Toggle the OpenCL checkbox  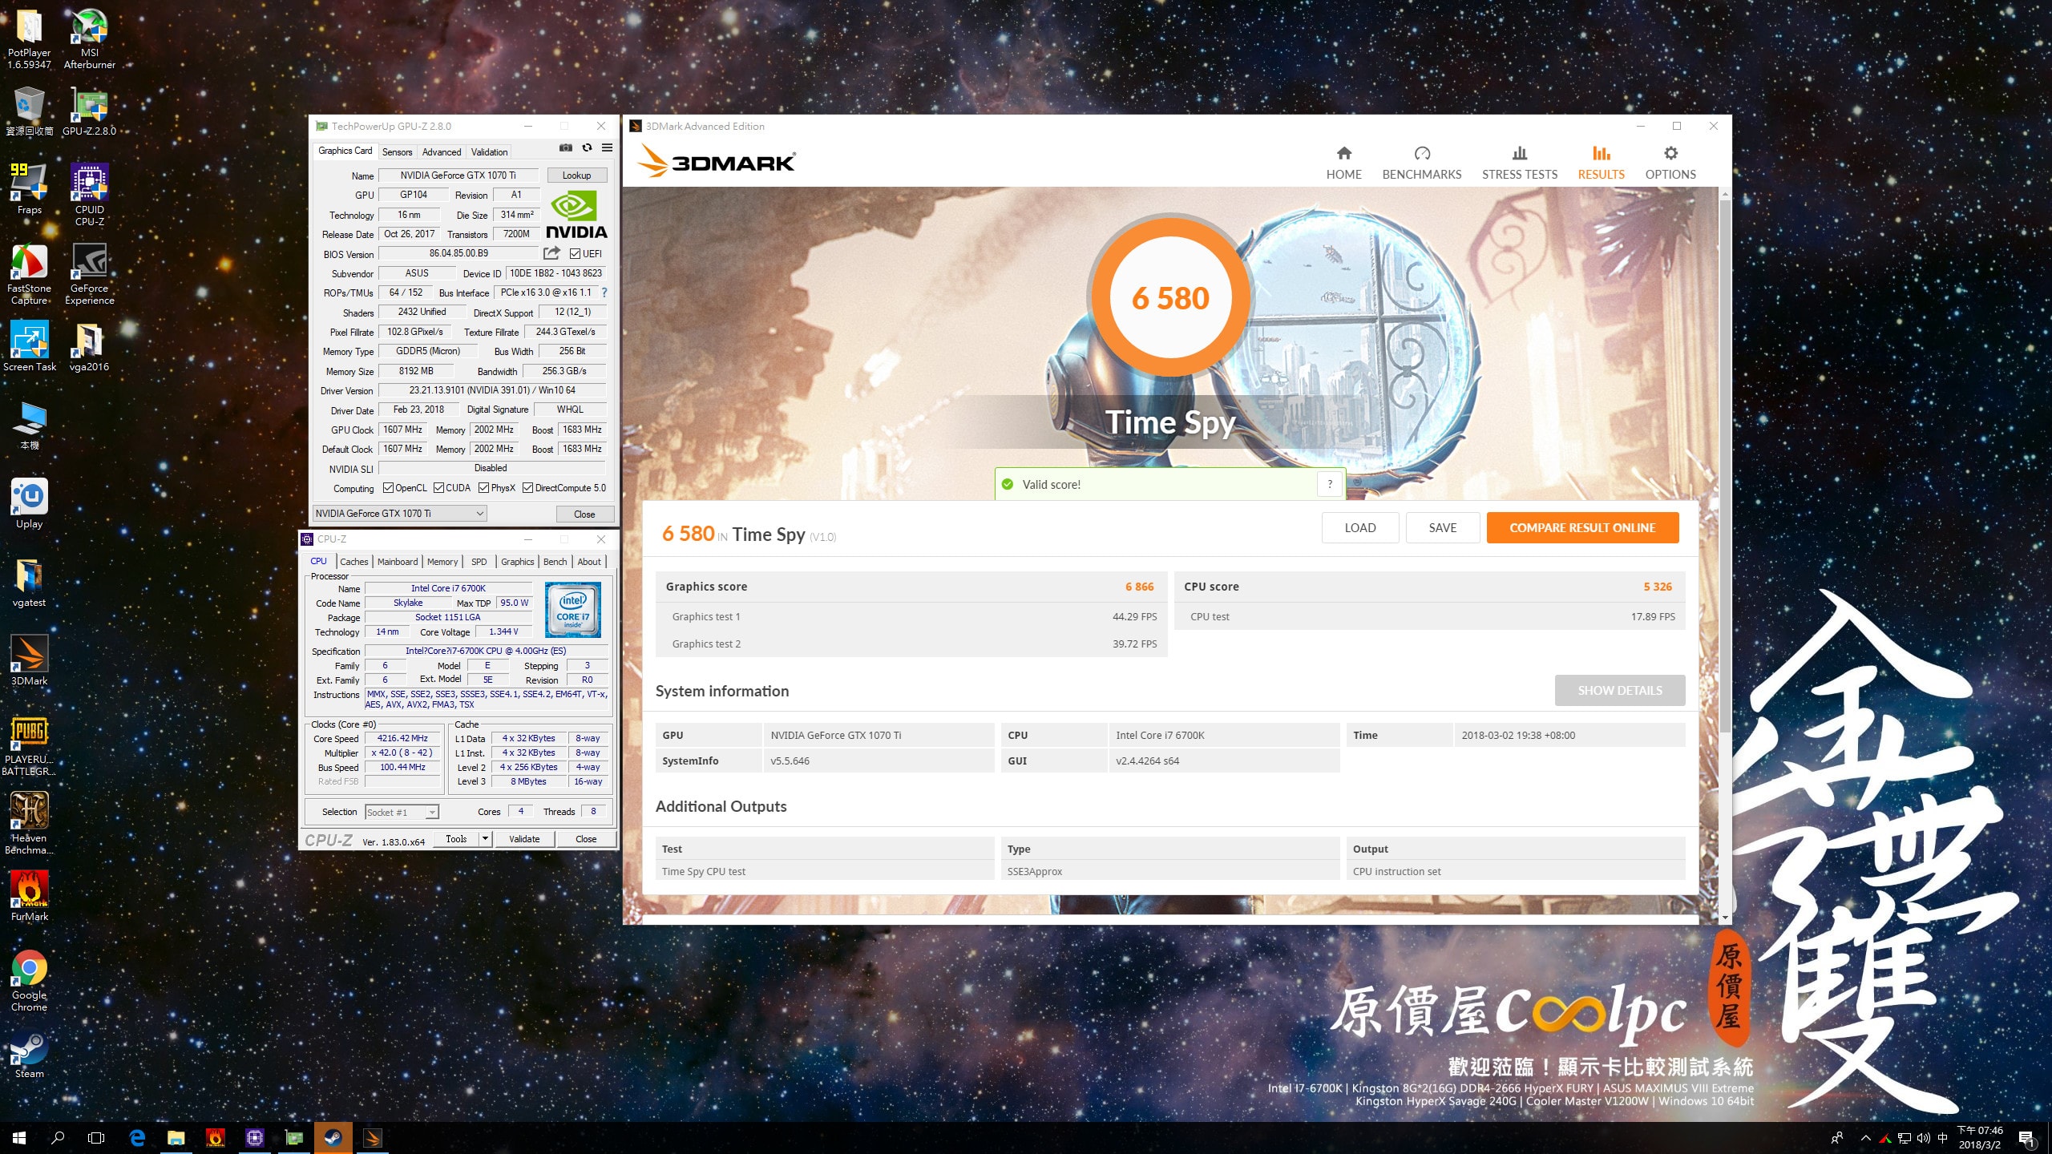pyautogui.click(x=388, y=488)
